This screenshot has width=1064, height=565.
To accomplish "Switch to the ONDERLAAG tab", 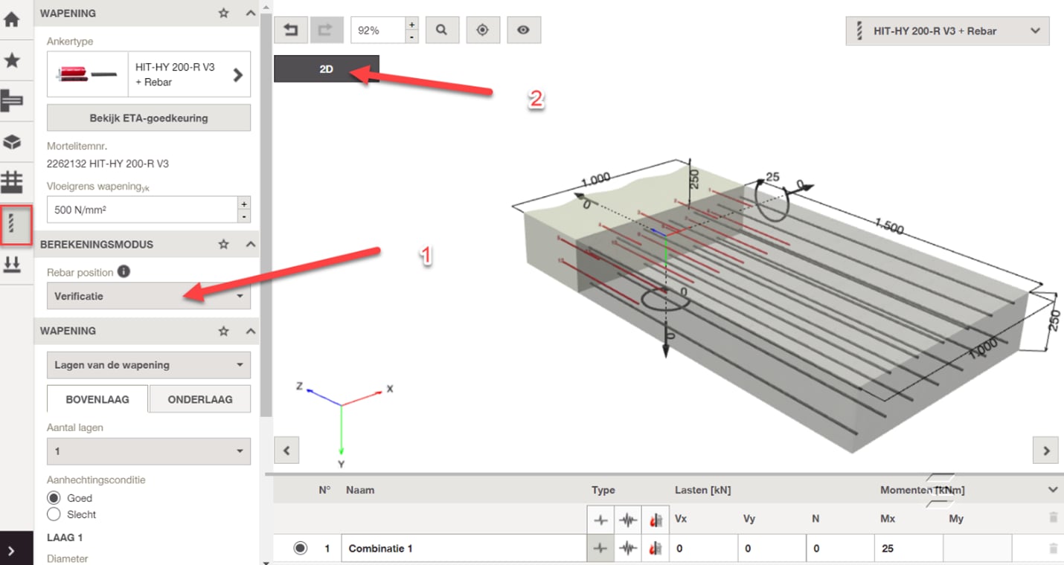I will tap(199, 399).
